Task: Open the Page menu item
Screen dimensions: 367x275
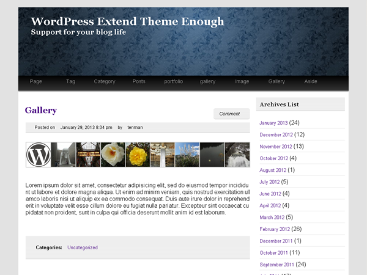Action: click(x=36, y=81)
